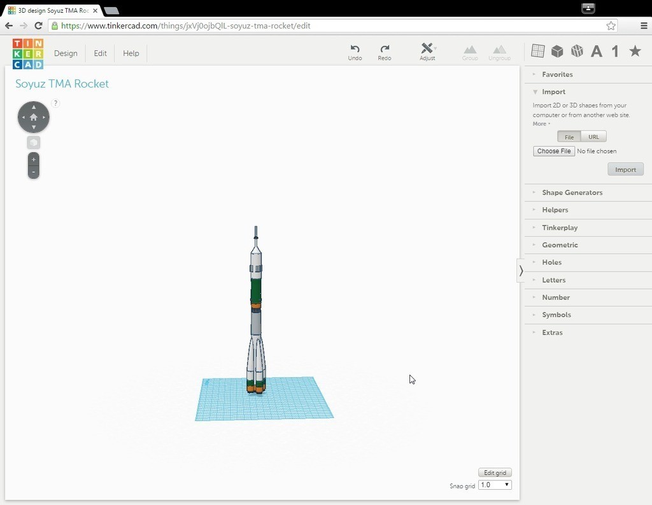Bookmark page with the star icon
This screenshot has width=652, height=505.
tap(611, 25)
